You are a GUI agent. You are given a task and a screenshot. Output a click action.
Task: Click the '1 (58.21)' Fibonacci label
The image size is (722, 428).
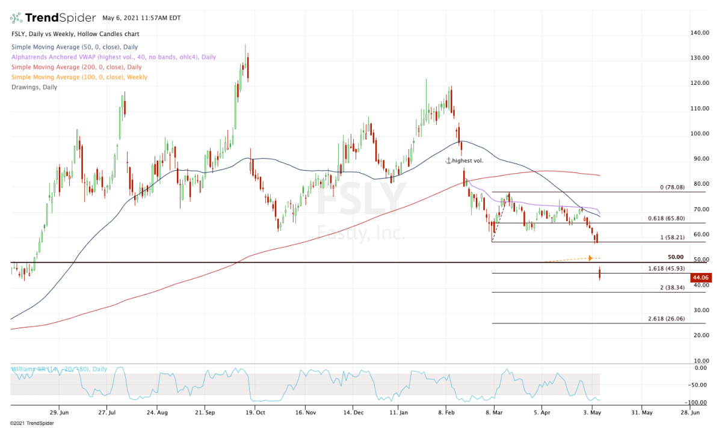[673, 238]
